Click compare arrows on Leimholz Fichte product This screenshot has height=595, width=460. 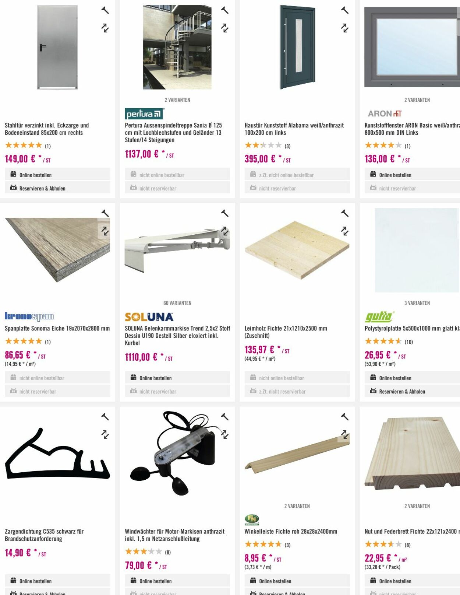pyautogui.click(x=345, y=231)
